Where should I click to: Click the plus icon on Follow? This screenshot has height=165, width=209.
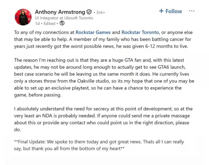pos(161,11)
